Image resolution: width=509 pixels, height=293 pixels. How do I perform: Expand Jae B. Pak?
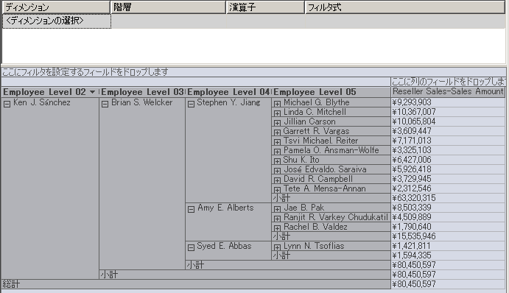[277, 209]
